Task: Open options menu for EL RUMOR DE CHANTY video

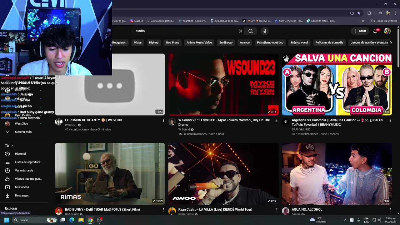Action: pyautogui.click(x=163, y=120)
